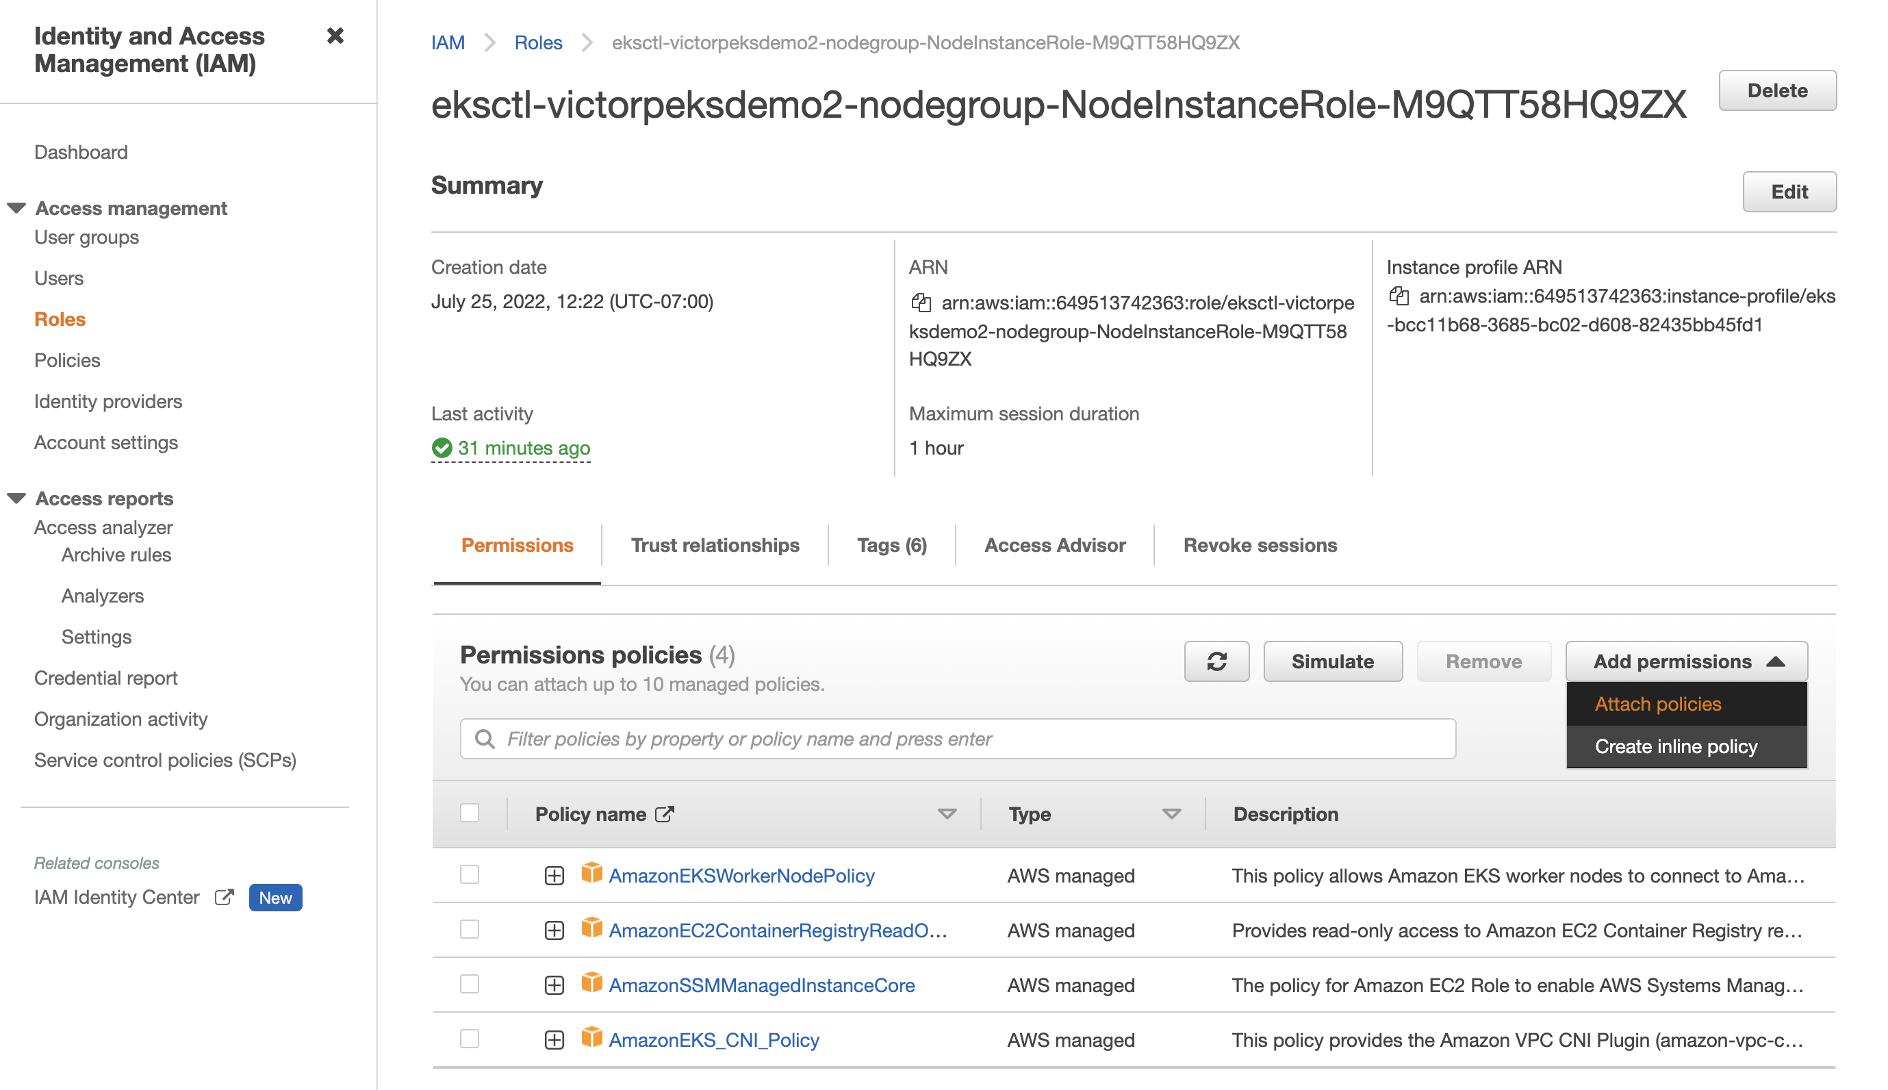Collapse the Access reports sidebar section

(16, 498)
